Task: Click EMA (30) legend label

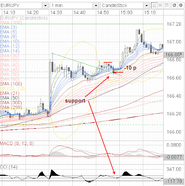Action: point(10,55)
